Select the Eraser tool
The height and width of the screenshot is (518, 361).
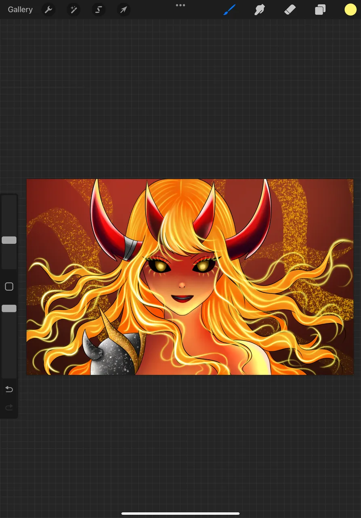290,10
